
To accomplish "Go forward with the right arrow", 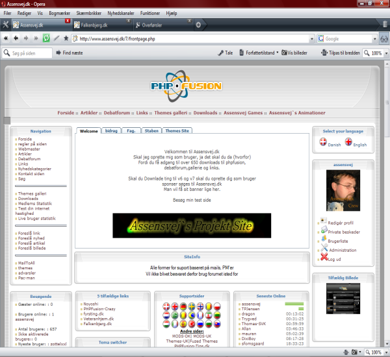I will [26, 38].
